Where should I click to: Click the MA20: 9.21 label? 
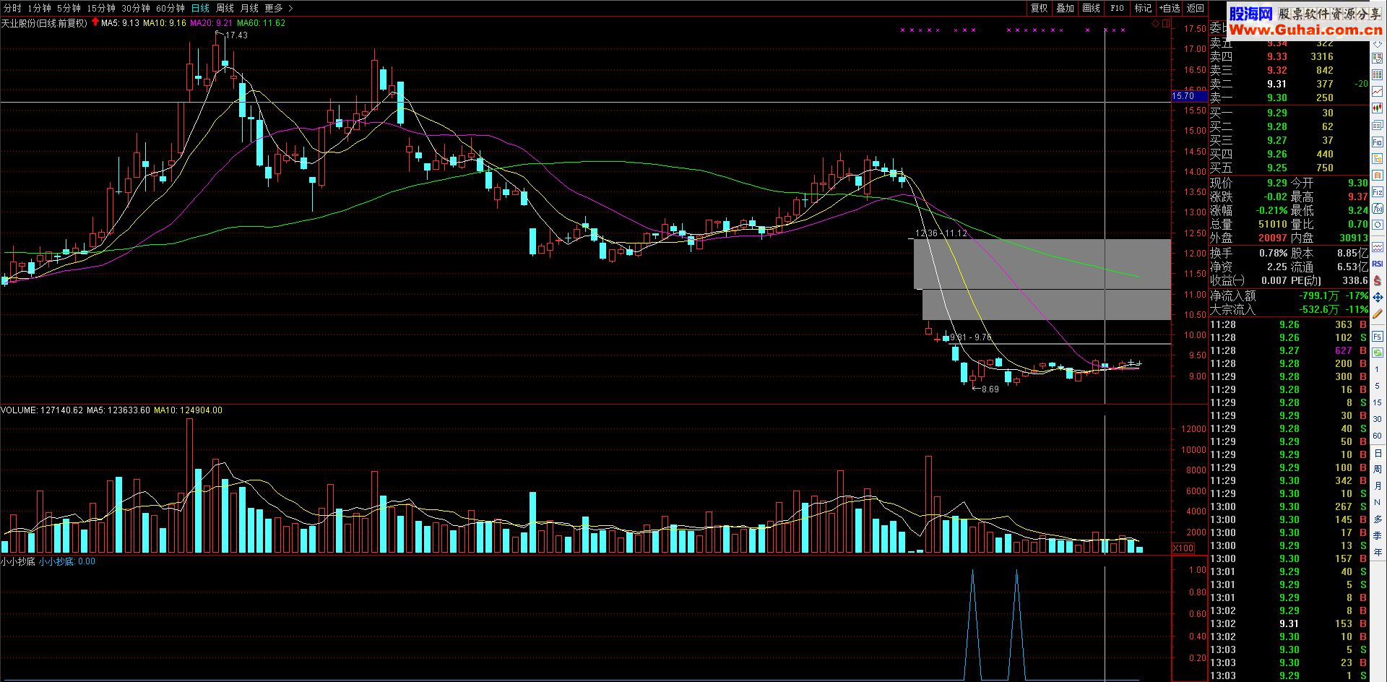[211, 22]
